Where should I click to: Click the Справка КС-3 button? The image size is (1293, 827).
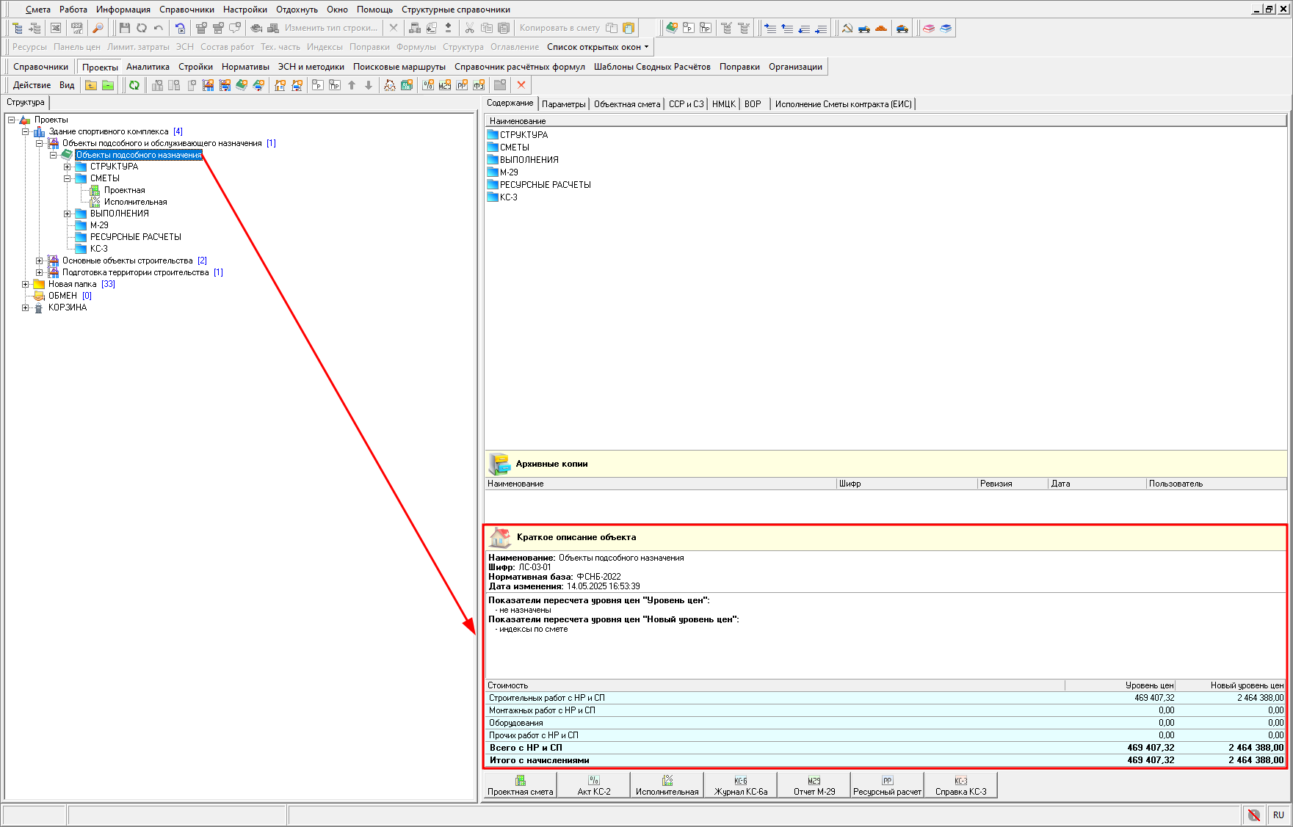click(961, 784)
